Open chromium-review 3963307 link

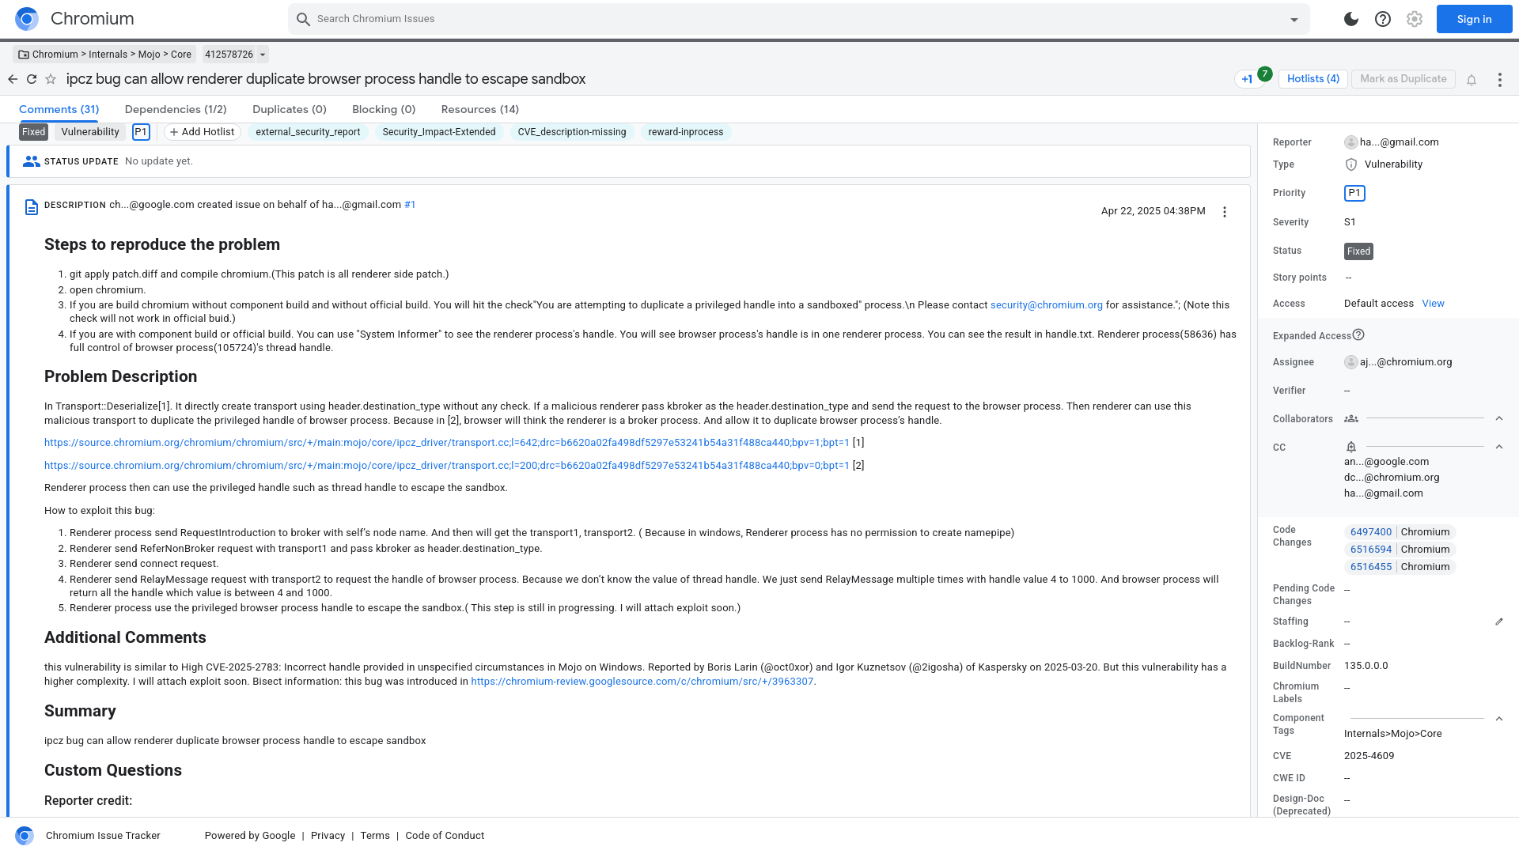click(x=642, y=682)
